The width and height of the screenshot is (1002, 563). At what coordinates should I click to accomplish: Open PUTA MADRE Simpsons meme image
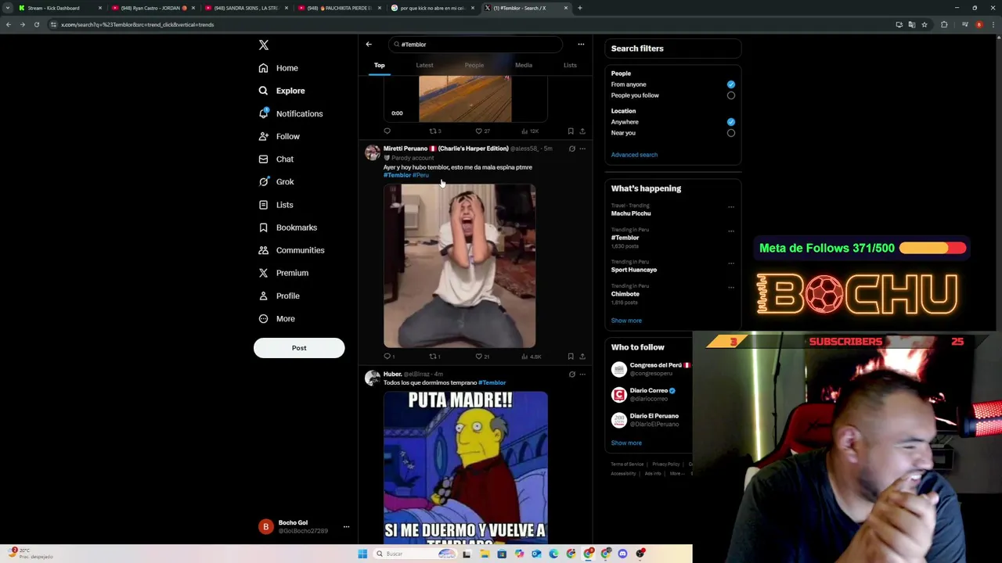466,468
